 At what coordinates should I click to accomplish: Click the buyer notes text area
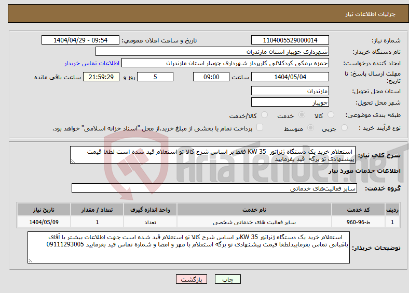tap(188, 247)
